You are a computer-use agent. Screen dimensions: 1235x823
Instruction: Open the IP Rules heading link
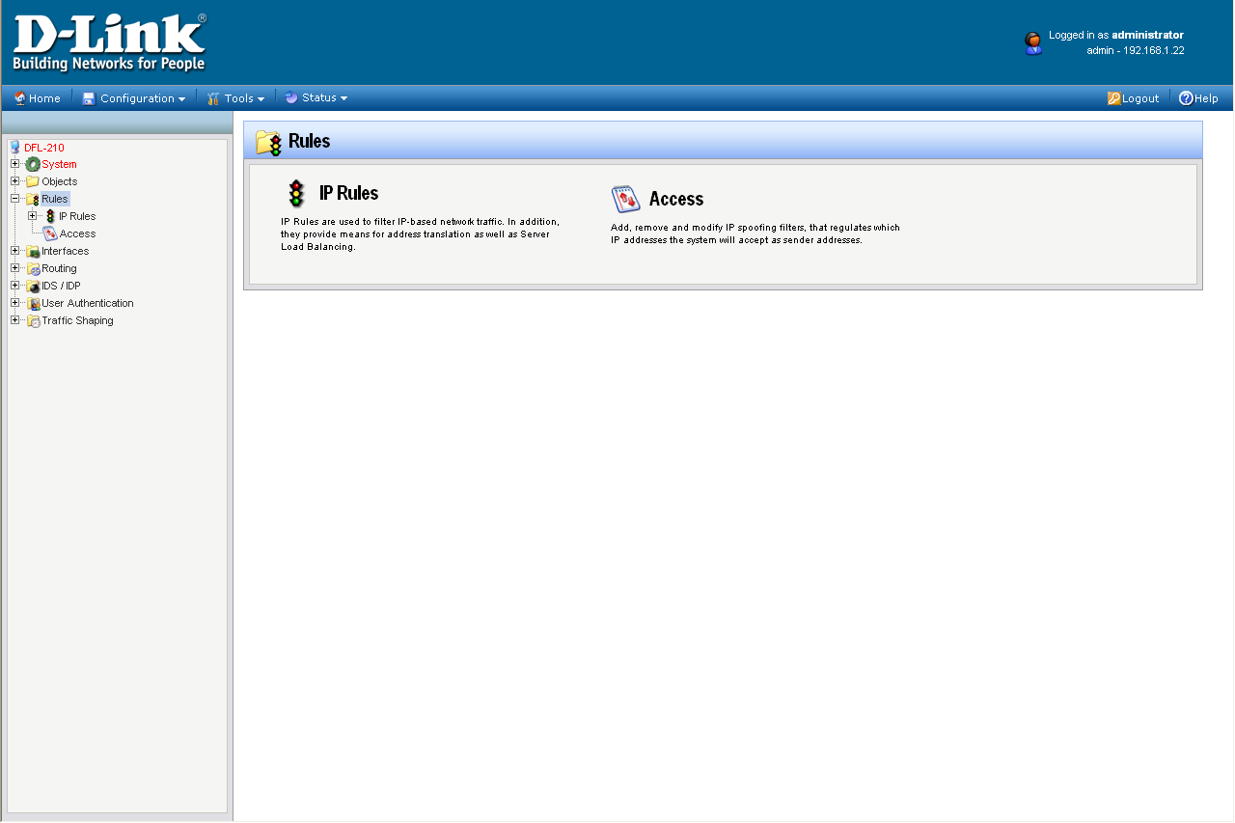click(x=349, y=193)
